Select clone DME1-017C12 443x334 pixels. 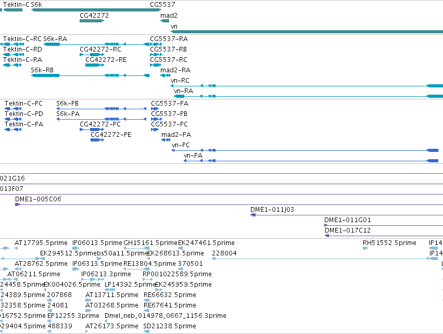pos(384,236)
